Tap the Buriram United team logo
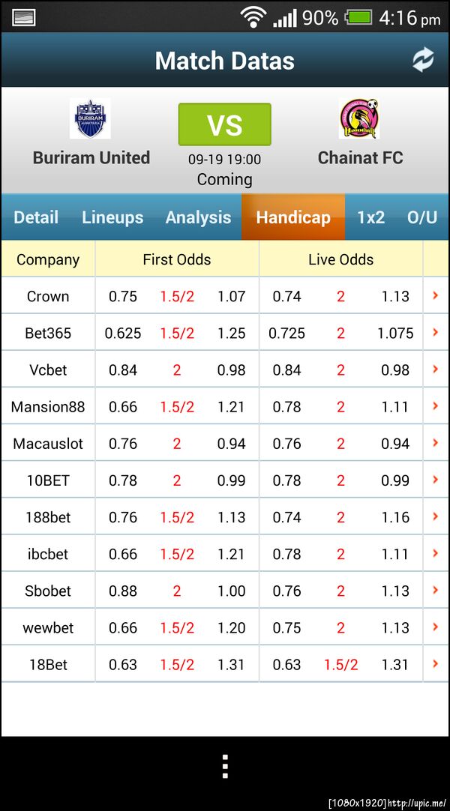 pyautogui.click(x=90, y=118)
